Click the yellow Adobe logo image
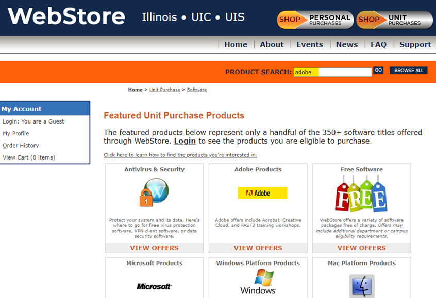This screenshot has height=298, width=436. click(x=262, y=192)
